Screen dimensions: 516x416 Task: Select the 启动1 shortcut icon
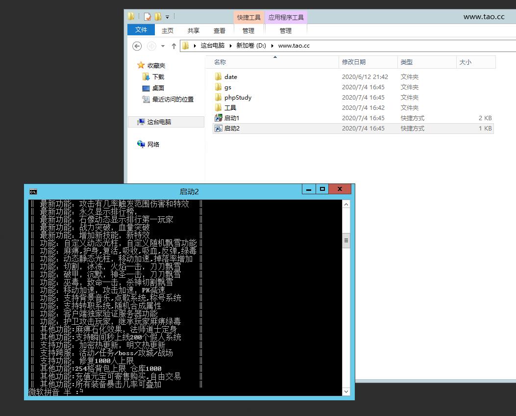pyautogui.click(x=219, y=118)
